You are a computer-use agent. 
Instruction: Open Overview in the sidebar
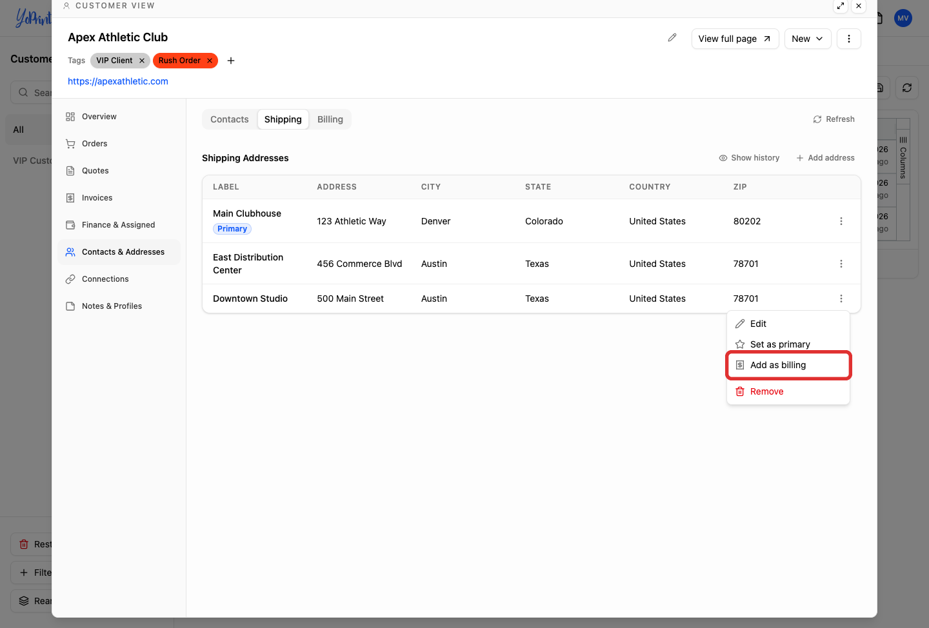click(119, 117)
